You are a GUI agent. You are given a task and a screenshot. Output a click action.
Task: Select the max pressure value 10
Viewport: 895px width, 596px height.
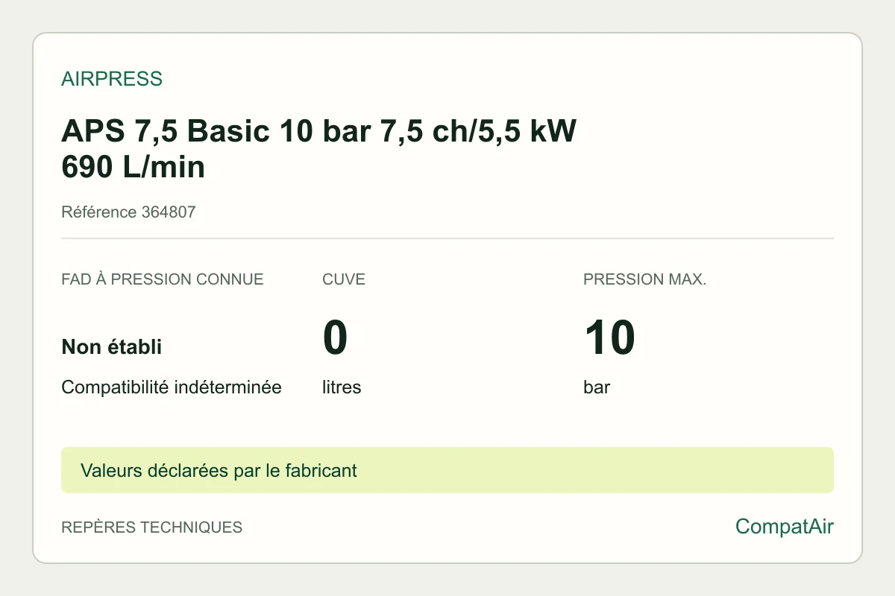click(609, 337)
